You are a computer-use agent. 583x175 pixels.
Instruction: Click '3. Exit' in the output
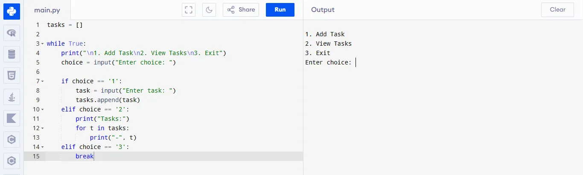pyautogui.click(x=318, y=53)
